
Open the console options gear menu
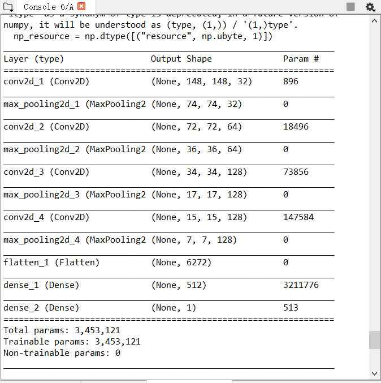pyautogui.click(x=370, y=7)
